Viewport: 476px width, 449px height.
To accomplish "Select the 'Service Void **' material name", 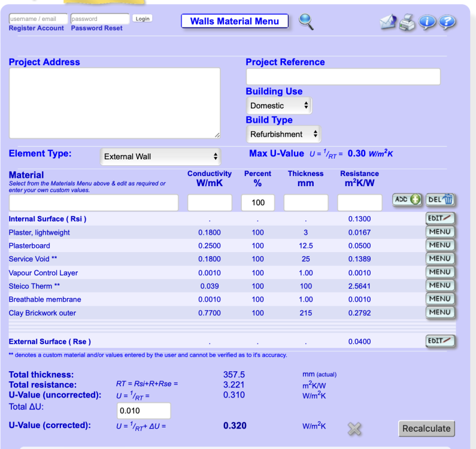I will pos(33,259).
